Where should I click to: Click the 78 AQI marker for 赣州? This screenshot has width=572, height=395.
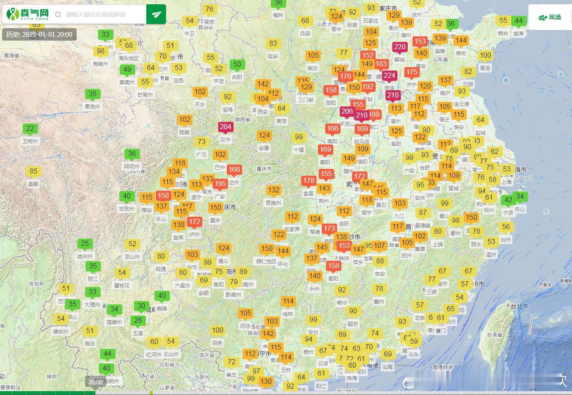point(379,289)
